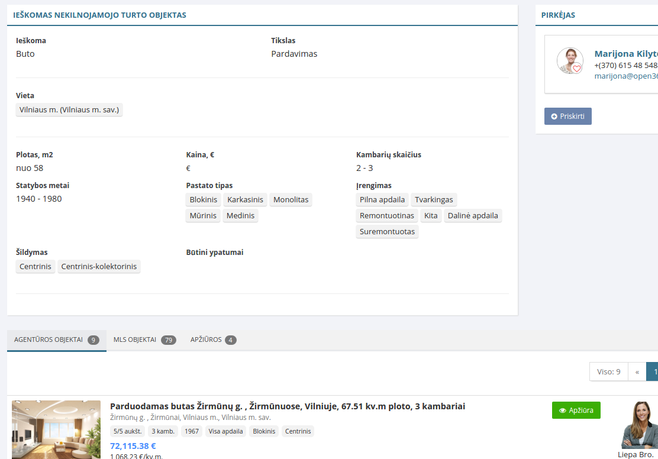Open the Agentūros objektai tab

click(56, 340)
